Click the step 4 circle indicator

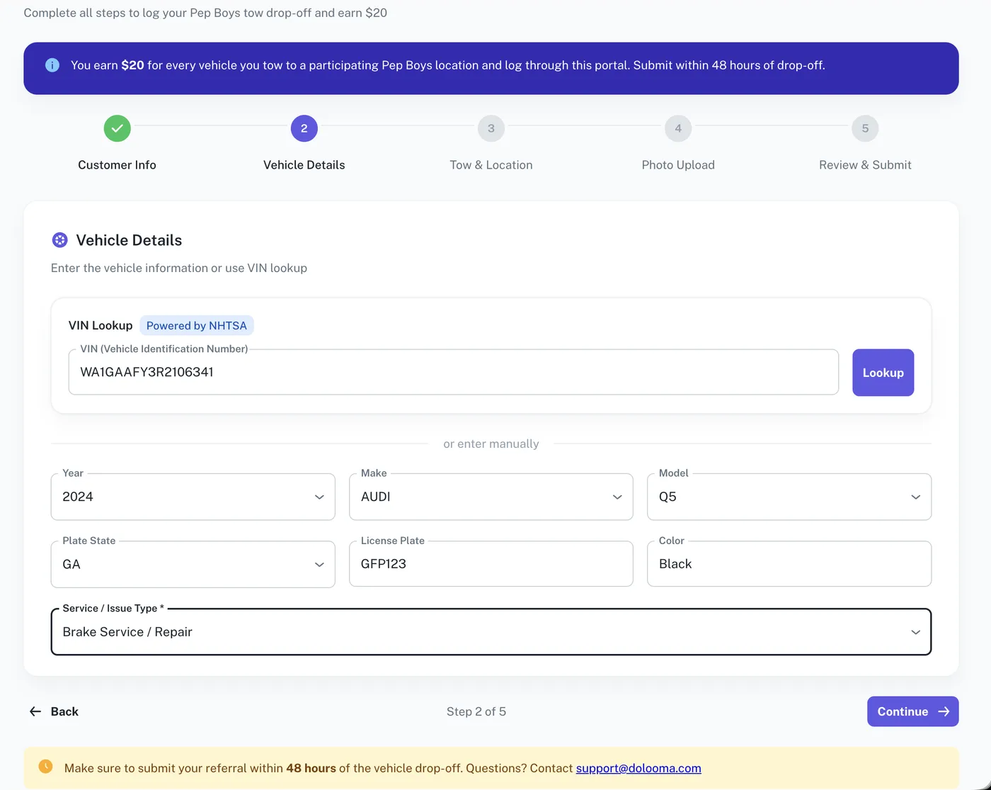[678, 128]
